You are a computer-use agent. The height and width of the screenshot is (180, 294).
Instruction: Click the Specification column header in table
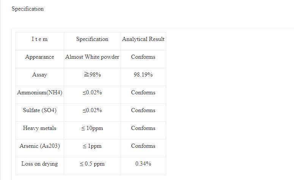[92, 39]
